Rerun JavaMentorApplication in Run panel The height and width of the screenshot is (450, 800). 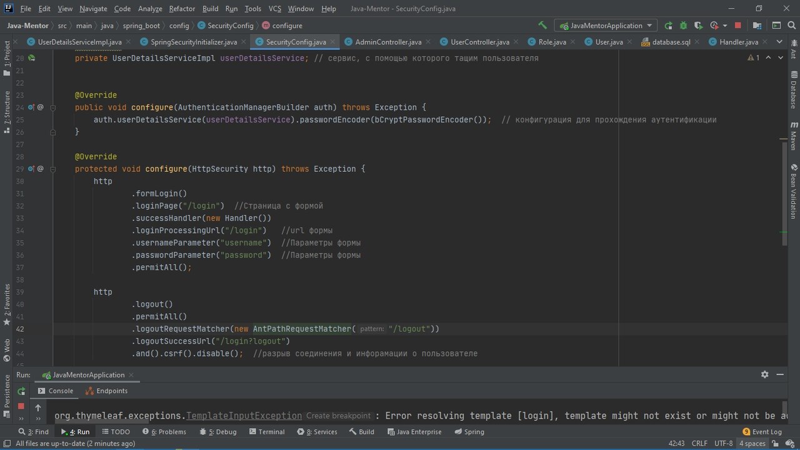pyautogui.click(x=21, y=391)
